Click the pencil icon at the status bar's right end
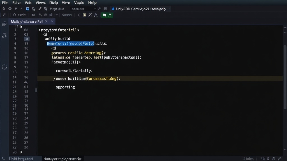Viewport: 287px width, 161px height. coord(279,159)
